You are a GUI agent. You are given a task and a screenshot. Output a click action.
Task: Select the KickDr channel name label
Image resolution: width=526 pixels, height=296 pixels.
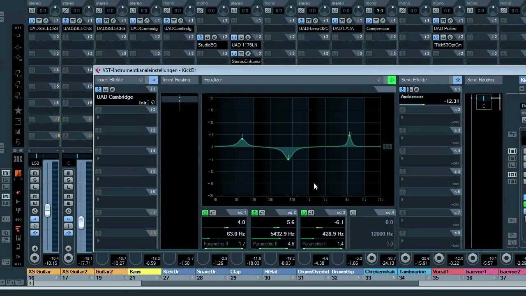point(179,272)
